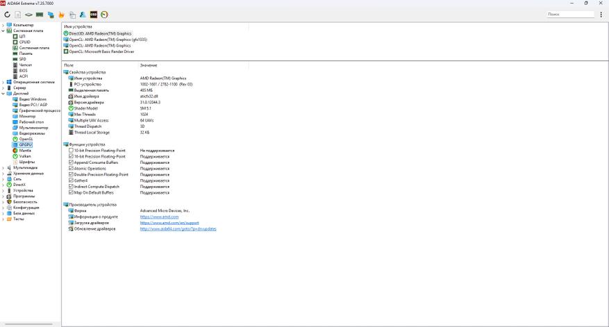Select Шрифты tree item

[27, 162]
